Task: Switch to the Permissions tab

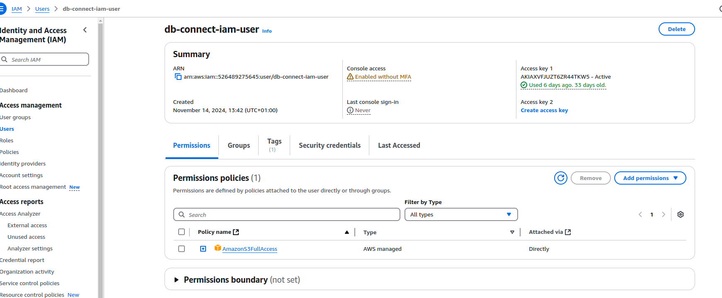Action: pos(191,145)
